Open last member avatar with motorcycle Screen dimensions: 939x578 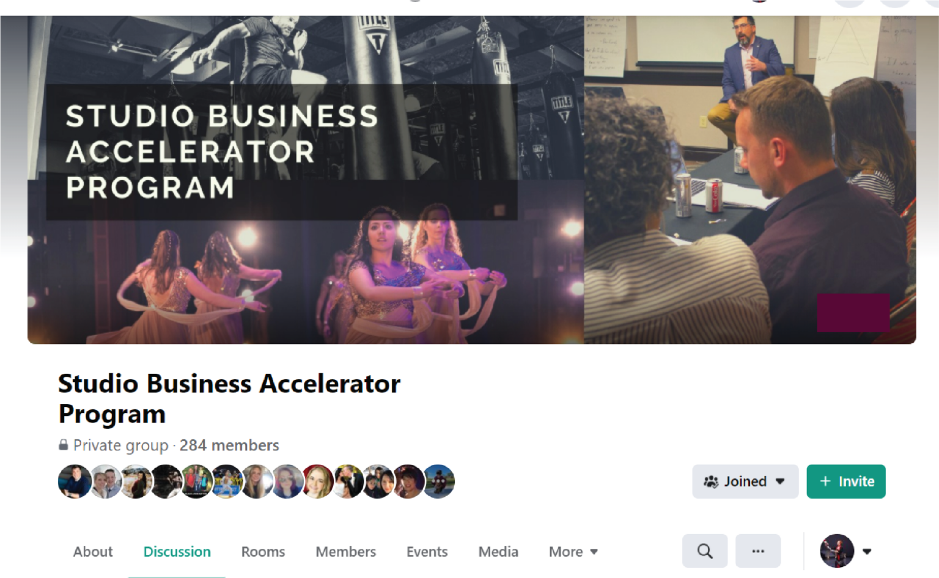point(438,481)
